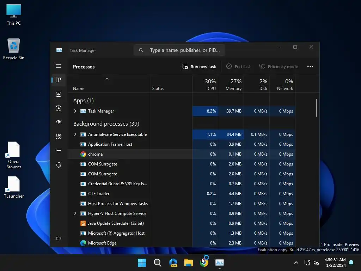Viewport: 361px width, 271px height.
Task: Click Chrome icon on the taskbar
Action: coord(204,263)
